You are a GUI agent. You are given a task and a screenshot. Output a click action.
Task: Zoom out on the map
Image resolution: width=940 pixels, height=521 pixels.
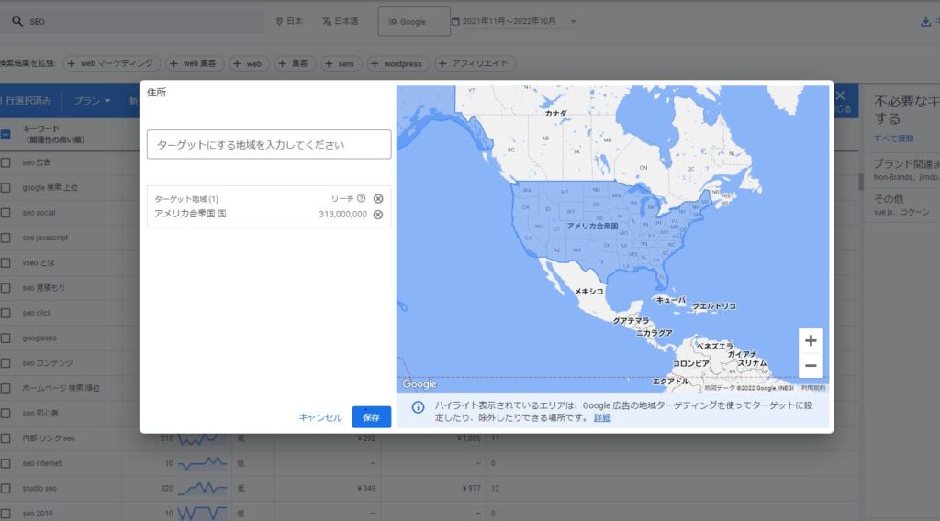click(811, 365)
